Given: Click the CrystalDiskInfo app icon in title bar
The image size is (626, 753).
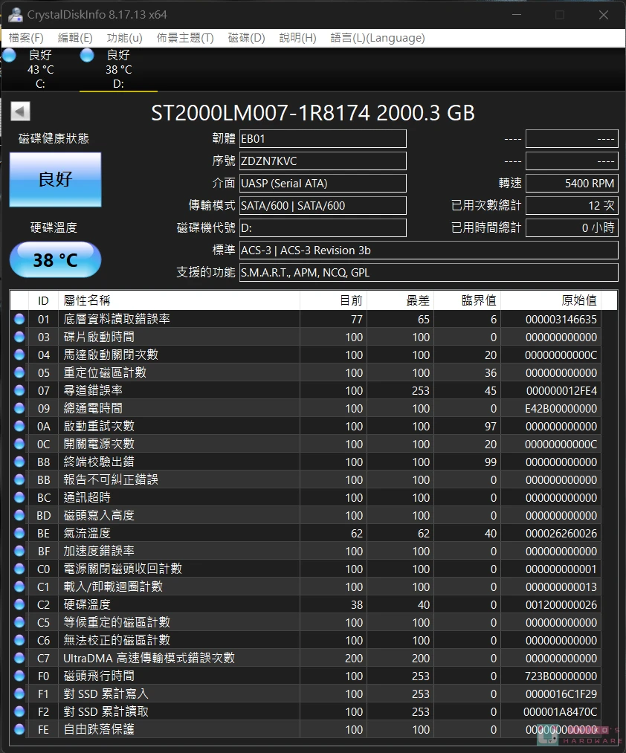Looking at the screenshot, I should [15, 15].
